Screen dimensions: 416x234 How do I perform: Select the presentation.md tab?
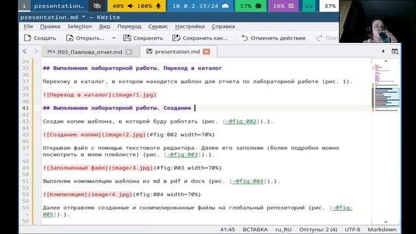tap(178, 52)
